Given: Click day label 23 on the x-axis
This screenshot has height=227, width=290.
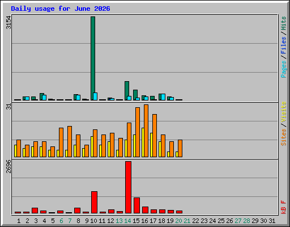Looking at the screenshot, I should [x=204, y=221].
